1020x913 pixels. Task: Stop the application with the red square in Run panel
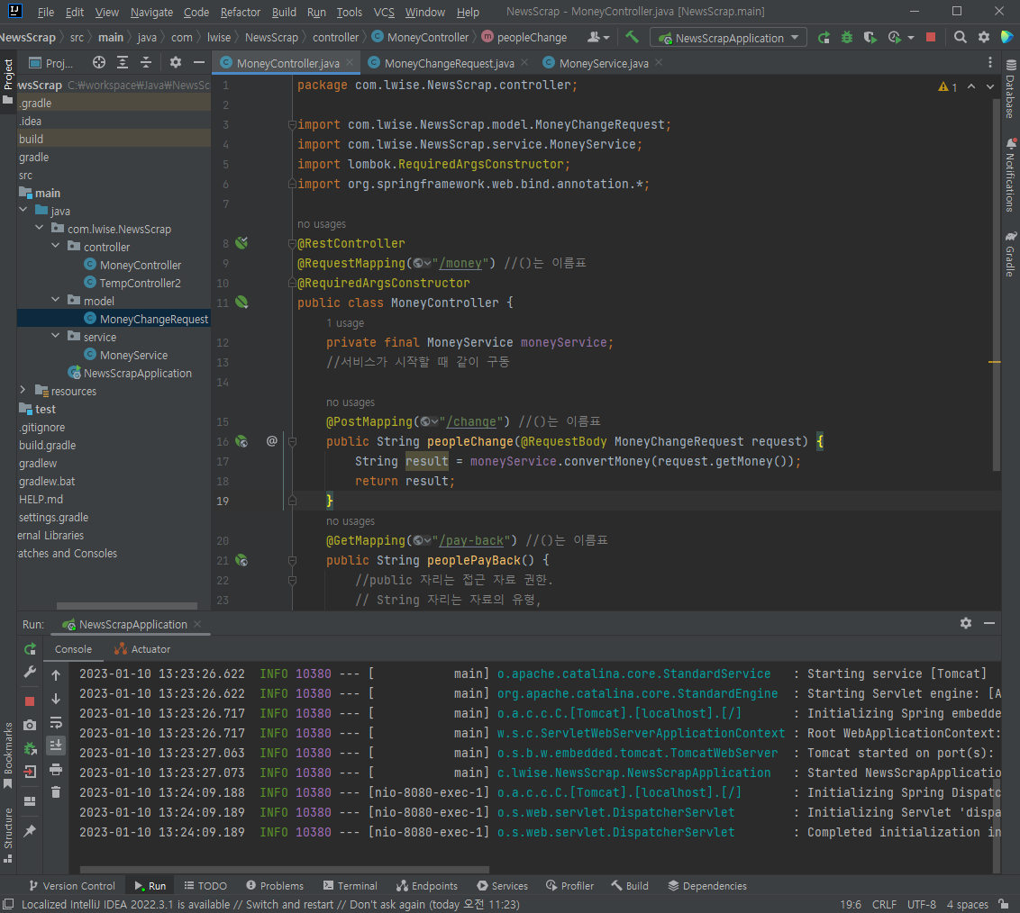[x=30, y=701]
